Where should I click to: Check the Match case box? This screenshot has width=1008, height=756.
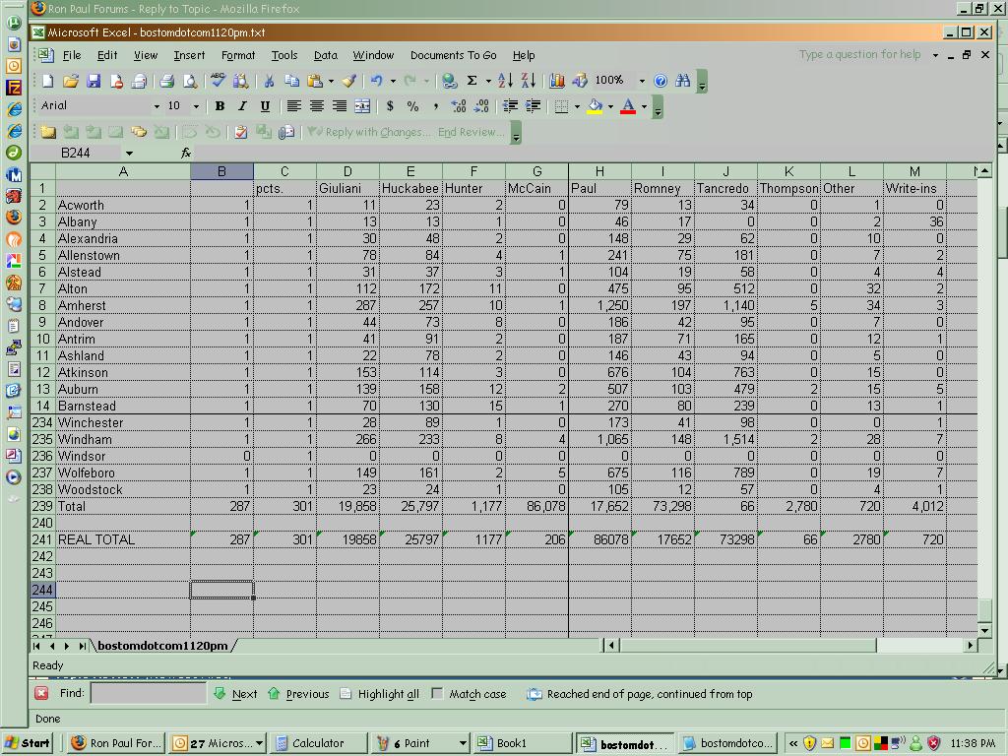(x=437, y=694)
